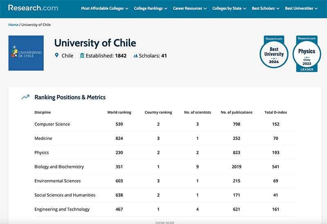Open the Best Scholars menu
The image size is (327, 224).
tap(266, 8)
